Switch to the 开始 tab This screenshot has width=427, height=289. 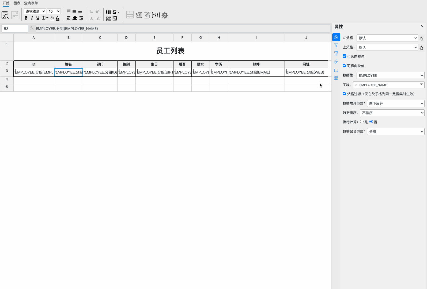[x=6, y=3]
